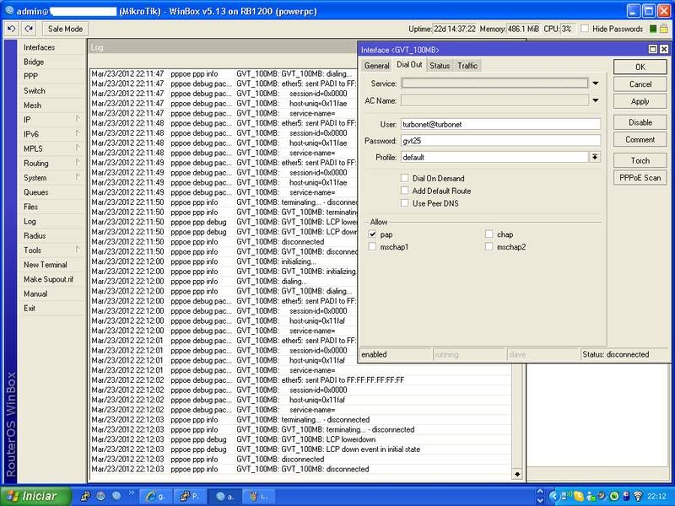The width and height of the screenshot is (675, 506).
Task: Click the system tray clock 22:12
Action: coord(656,496)
